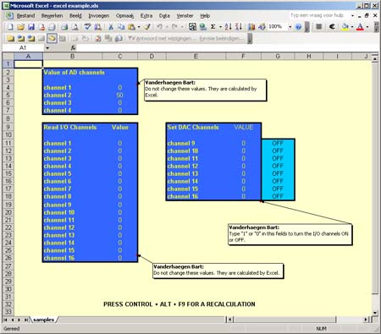Select the Format Painter brush
The width and height of the screenshot is (381, 334).
coord(147,27)
